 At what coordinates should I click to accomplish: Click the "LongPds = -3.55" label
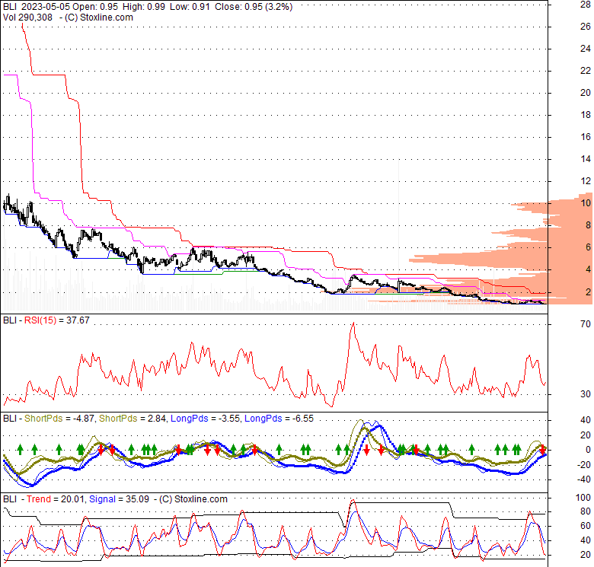205,419
